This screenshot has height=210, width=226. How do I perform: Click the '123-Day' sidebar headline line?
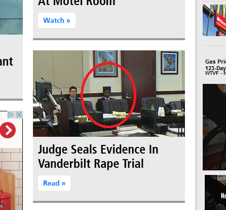coord(215,68)
